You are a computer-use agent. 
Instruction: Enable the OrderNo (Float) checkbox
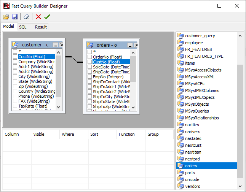pos(90,57)
